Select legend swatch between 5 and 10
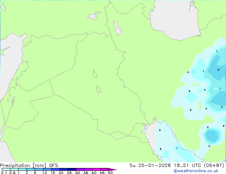 tap(39, 169)
